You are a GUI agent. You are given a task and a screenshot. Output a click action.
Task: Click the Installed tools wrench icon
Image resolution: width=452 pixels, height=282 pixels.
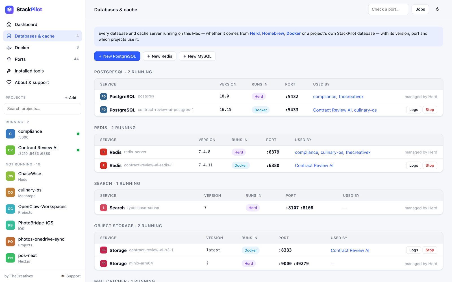9,71
